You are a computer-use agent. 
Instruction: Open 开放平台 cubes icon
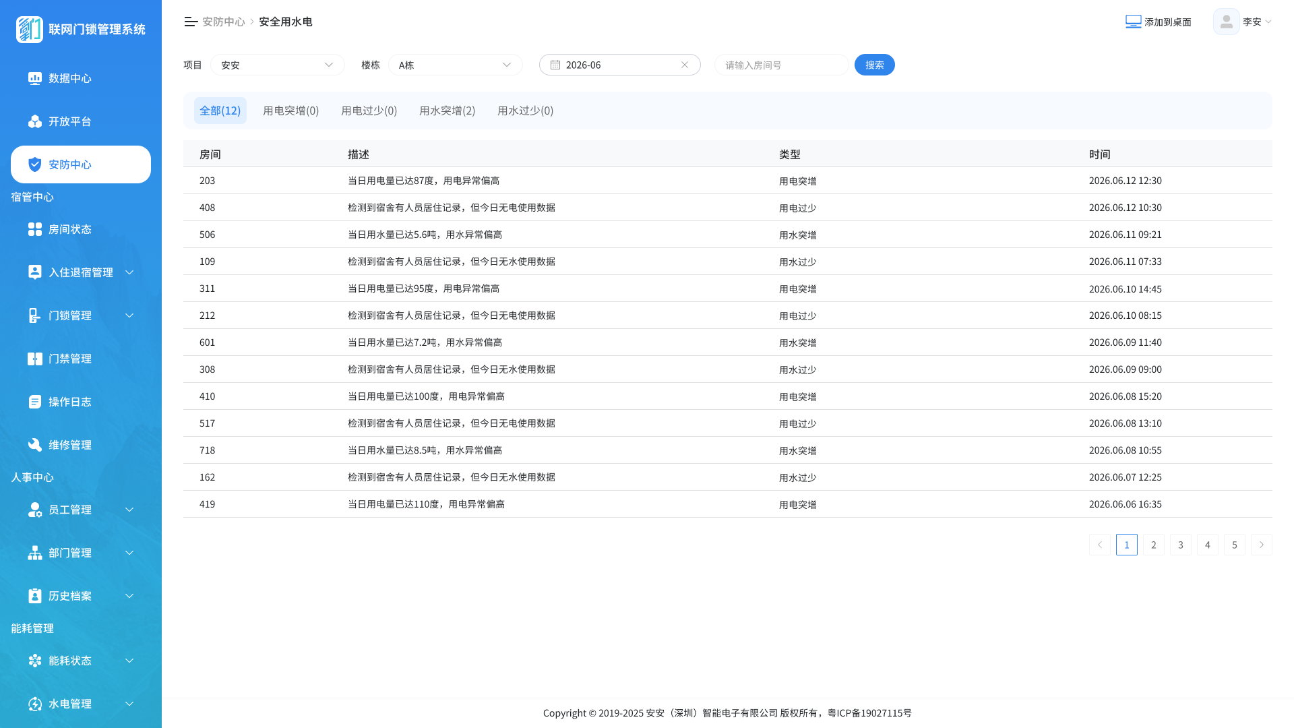point(35,121)
